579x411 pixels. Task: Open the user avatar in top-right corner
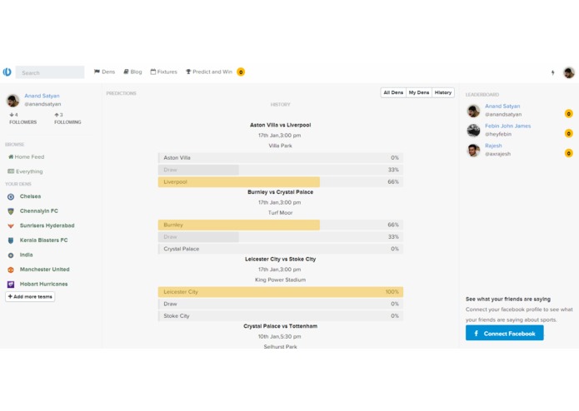tap(569, 72)
